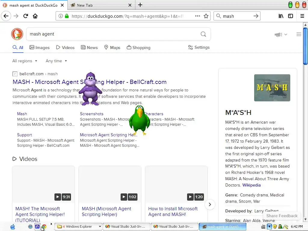Image resolution: width=308 pixels, height=231 pixels.
Task: Open the browser home page
Action: (x=35, y=16)
